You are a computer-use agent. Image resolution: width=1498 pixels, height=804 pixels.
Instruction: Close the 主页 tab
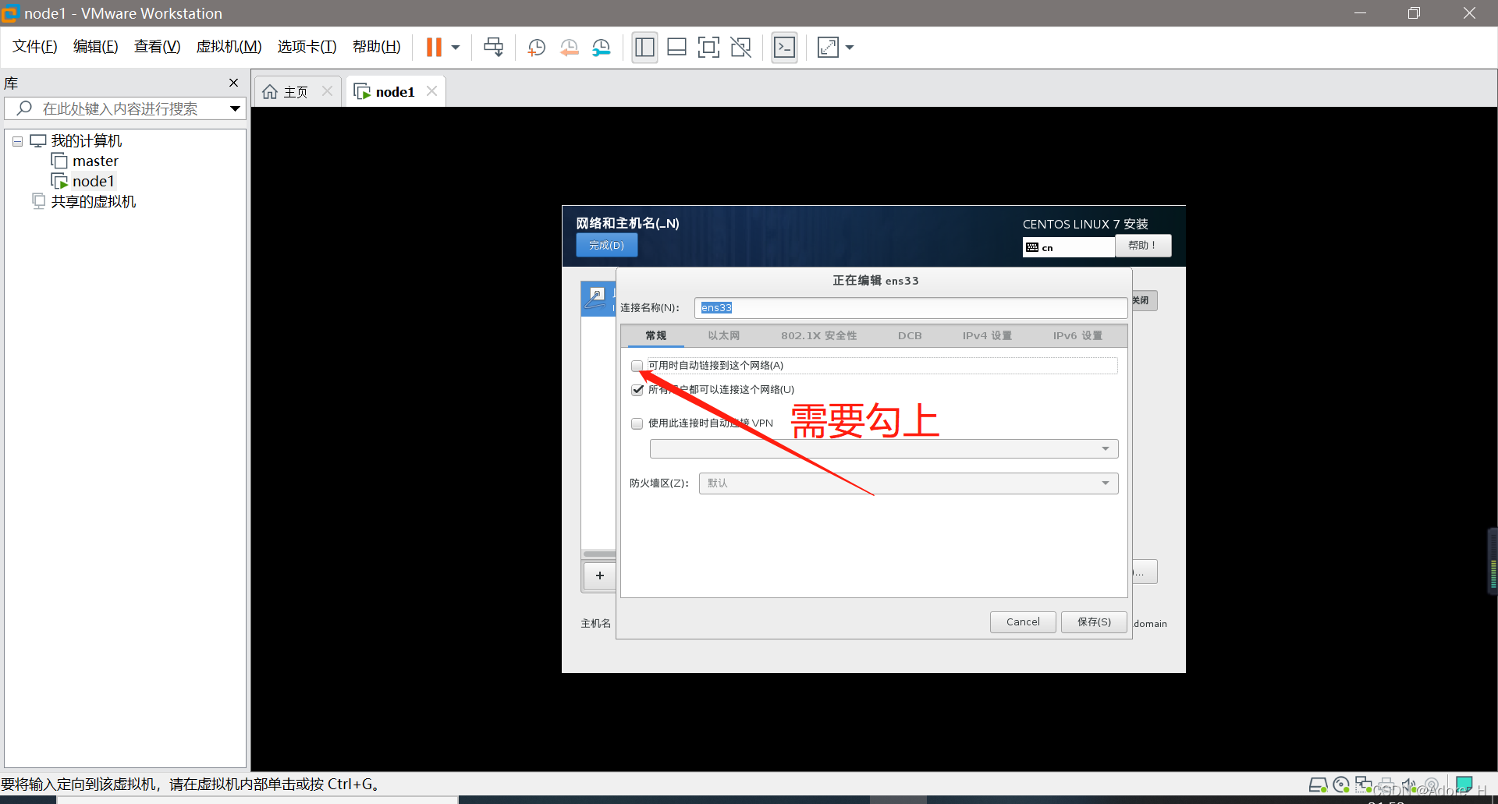tap(328, 91)
